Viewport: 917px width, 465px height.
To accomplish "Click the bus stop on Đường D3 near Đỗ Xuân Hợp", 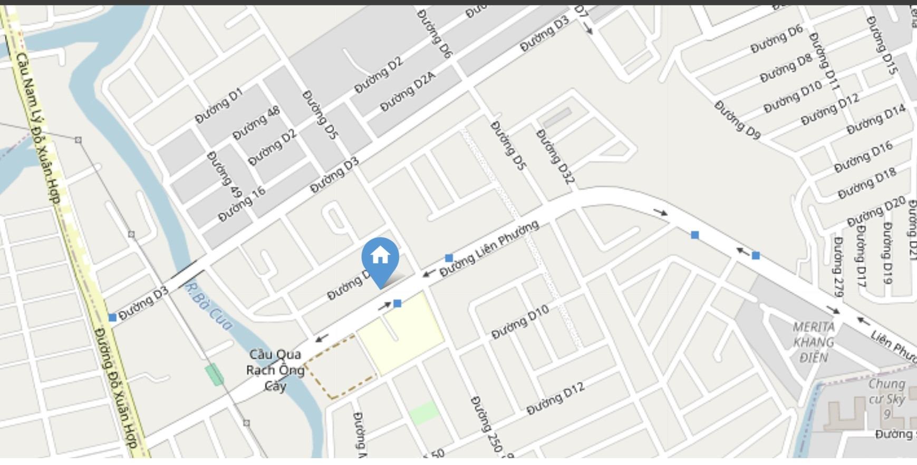I will click(112, 318).
